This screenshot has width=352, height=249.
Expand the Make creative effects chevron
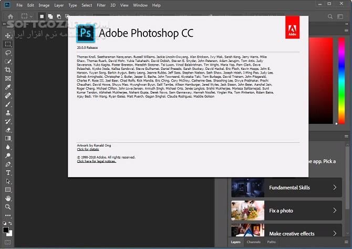(335, 233)
